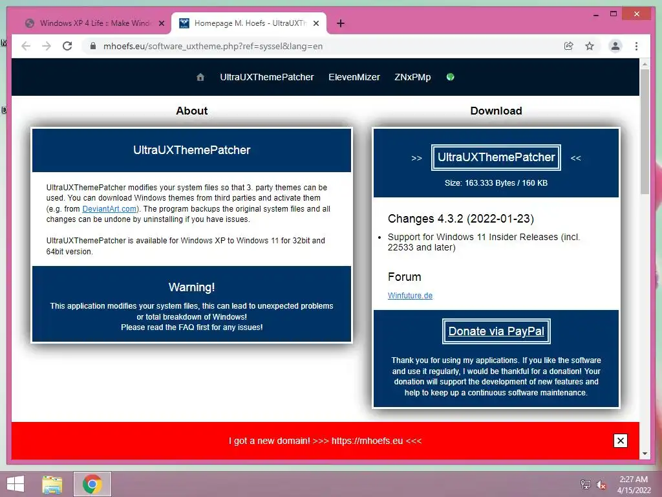The image size is (662, 497).
Task: Click the padlock site info icon
Action: click(x=93, y=46)
